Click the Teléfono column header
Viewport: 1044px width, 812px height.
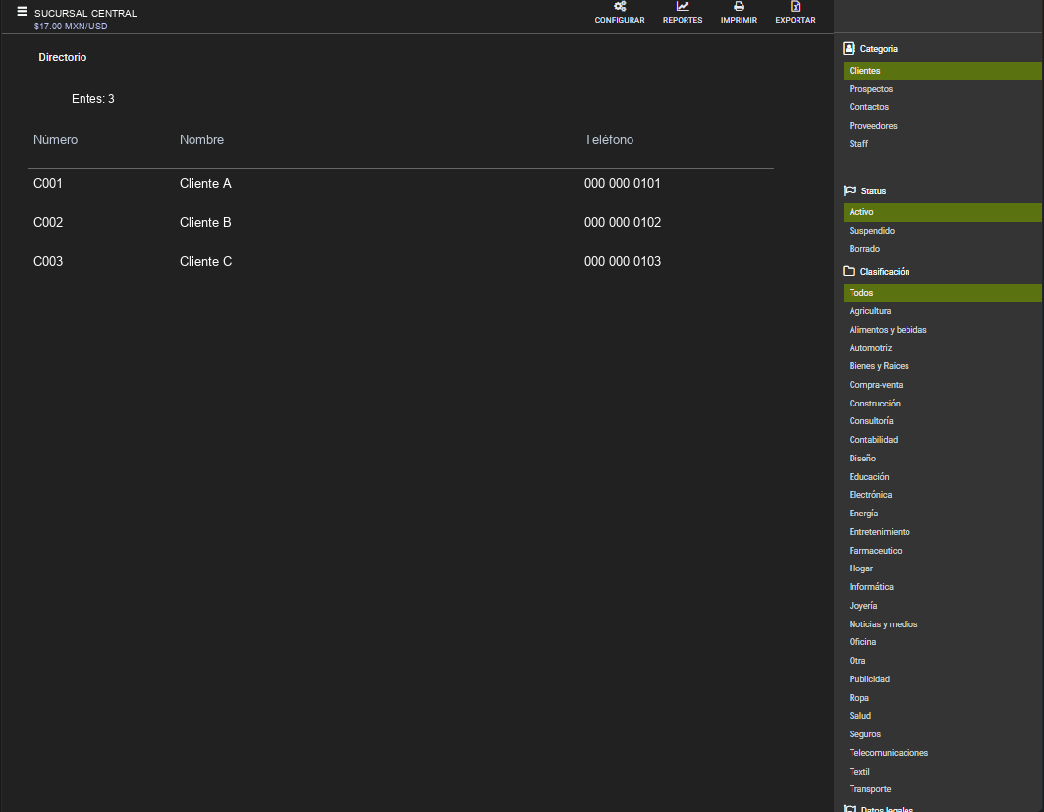(609, 140)
